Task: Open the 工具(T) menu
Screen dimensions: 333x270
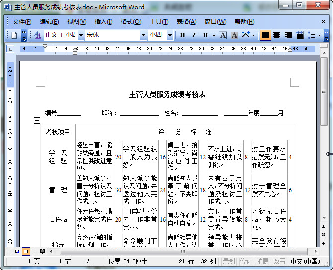Action: pyautogui.click(x=159, y=22)
